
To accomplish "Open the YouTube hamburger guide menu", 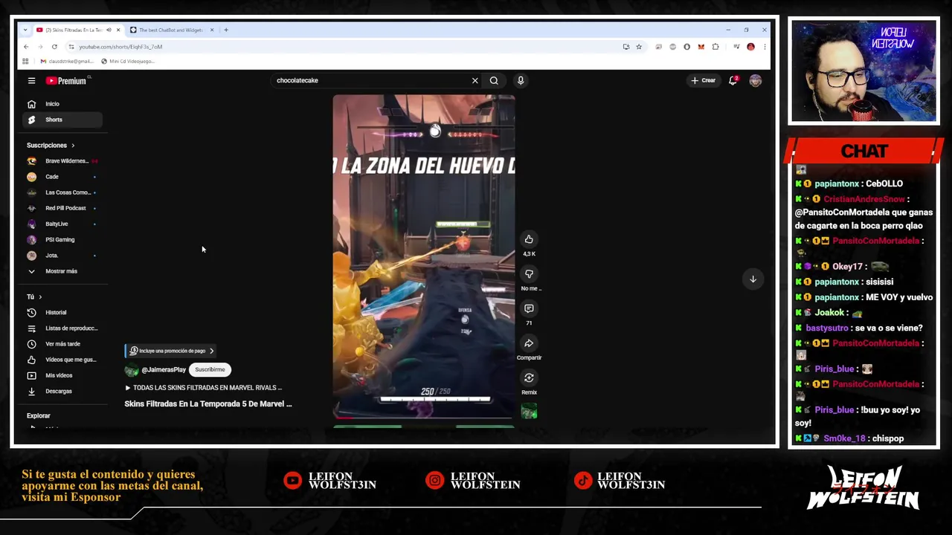I will click(31, 80).
